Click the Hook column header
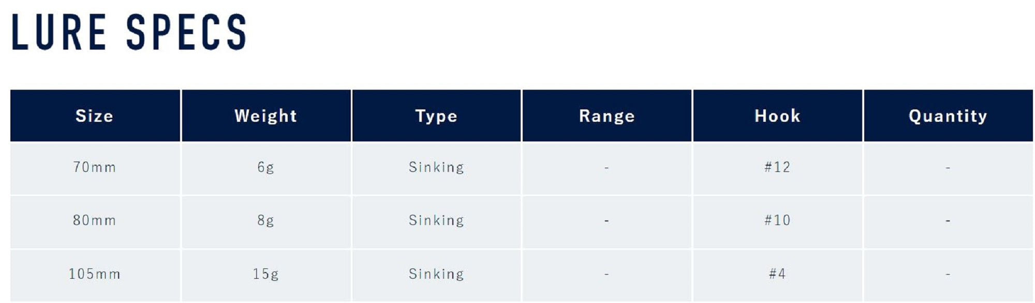This screenshot has width=1035, height=303. [777, 116]
